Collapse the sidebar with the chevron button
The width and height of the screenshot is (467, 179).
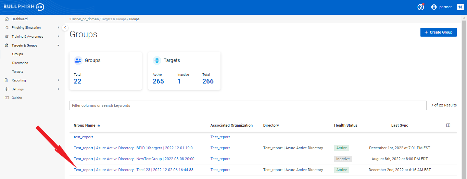click(65, 28)
